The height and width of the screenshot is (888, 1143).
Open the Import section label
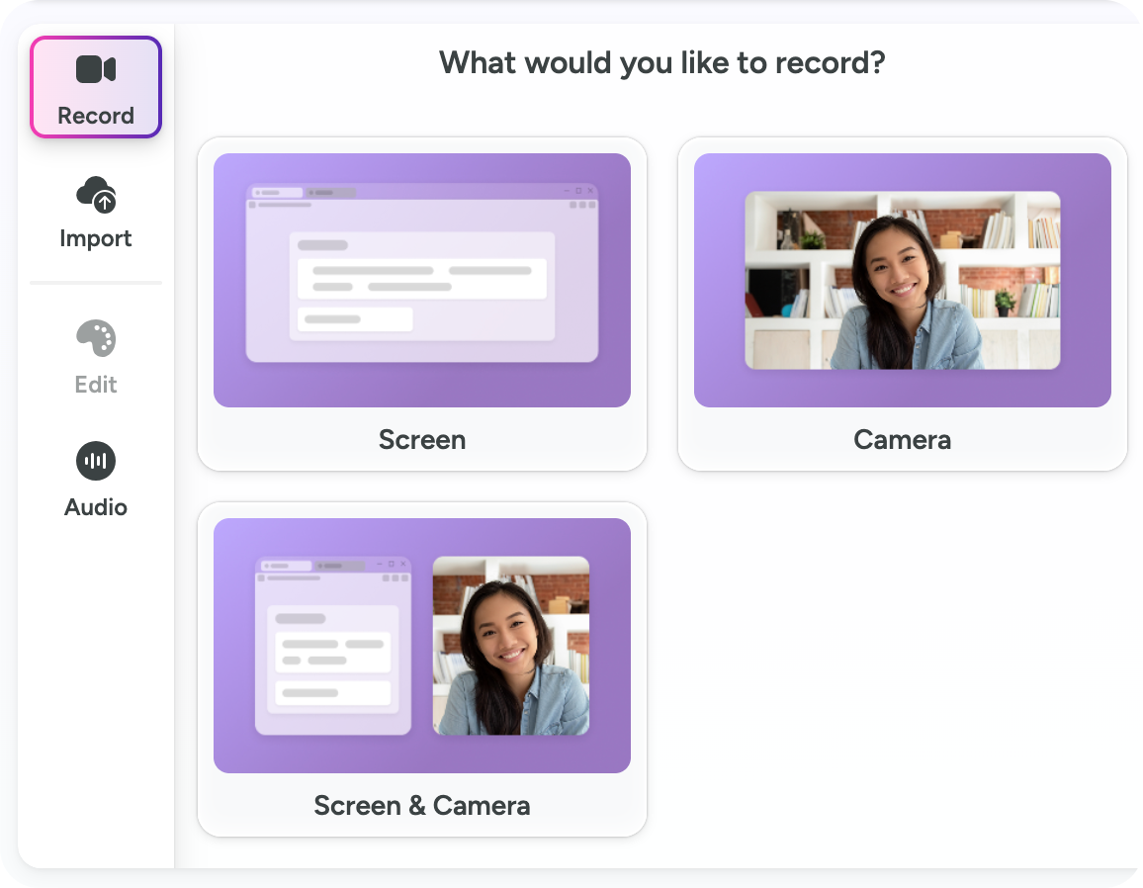pyautogui.click(x=96, y=238)
